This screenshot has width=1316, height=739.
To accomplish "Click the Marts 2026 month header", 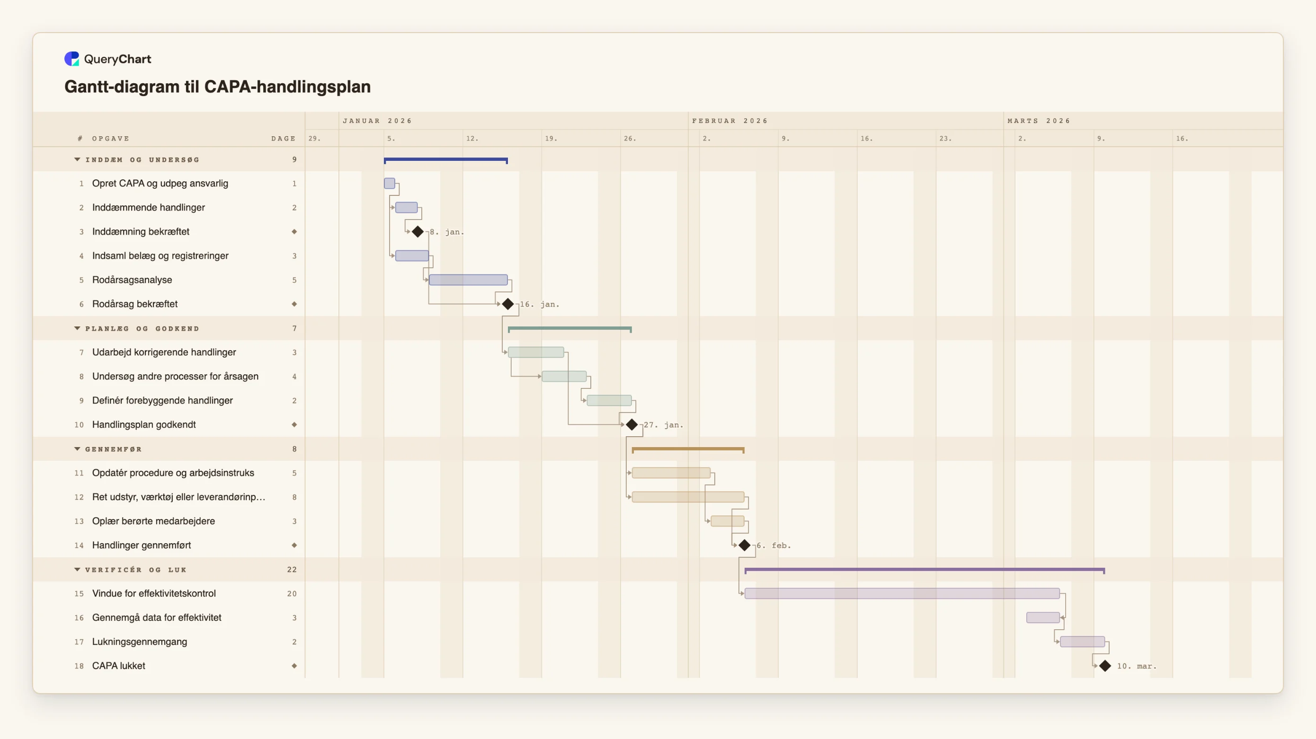I will tap(1039, 121).
